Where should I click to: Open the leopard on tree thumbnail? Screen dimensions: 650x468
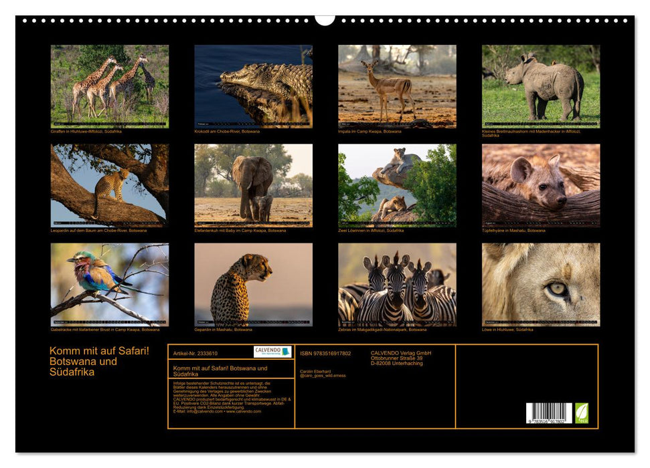[110, 186]
